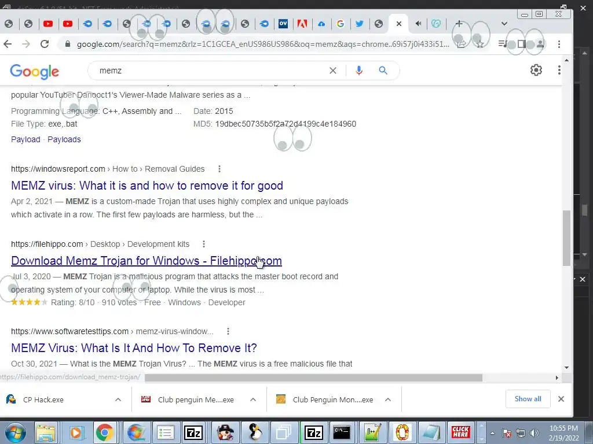Go back using the browser back arrow

coord(8,44)
